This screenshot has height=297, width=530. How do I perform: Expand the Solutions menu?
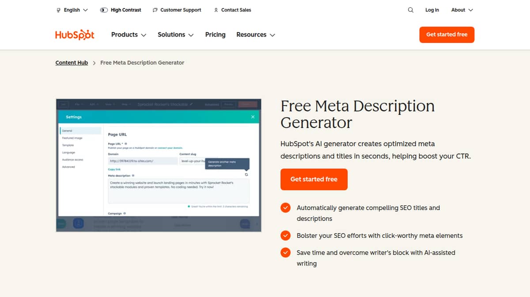click(x=175, y=34)
